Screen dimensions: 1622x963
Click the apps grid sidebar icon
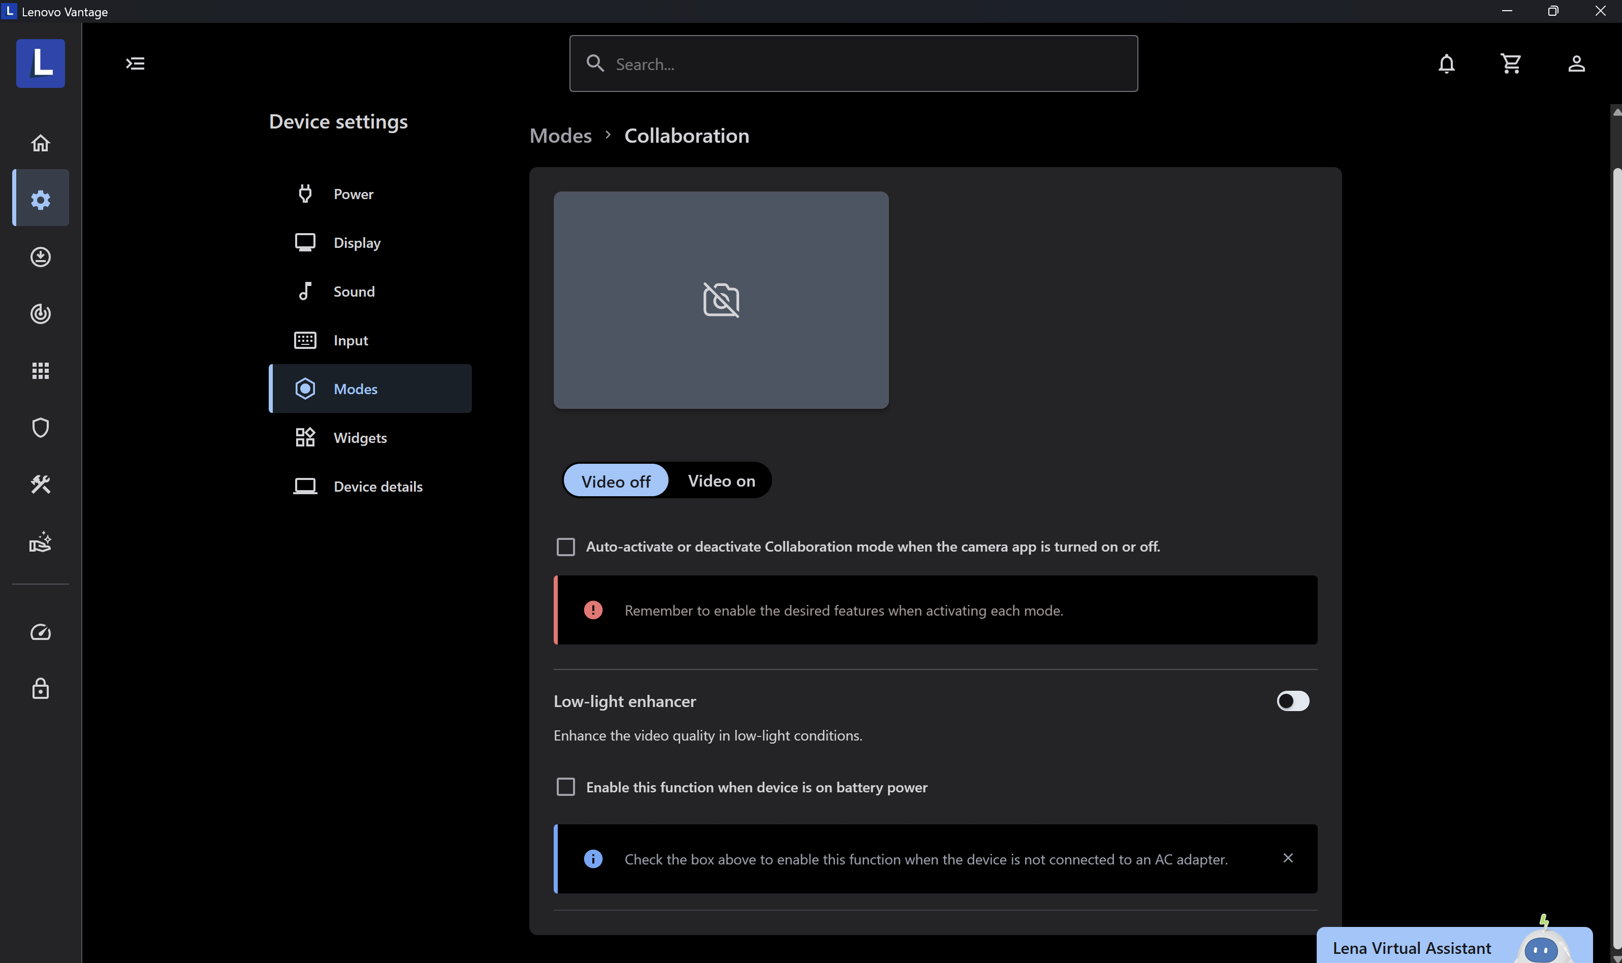tap(40, 371)
